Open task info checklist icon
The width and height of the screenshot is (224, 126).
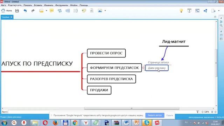[92, 11]
